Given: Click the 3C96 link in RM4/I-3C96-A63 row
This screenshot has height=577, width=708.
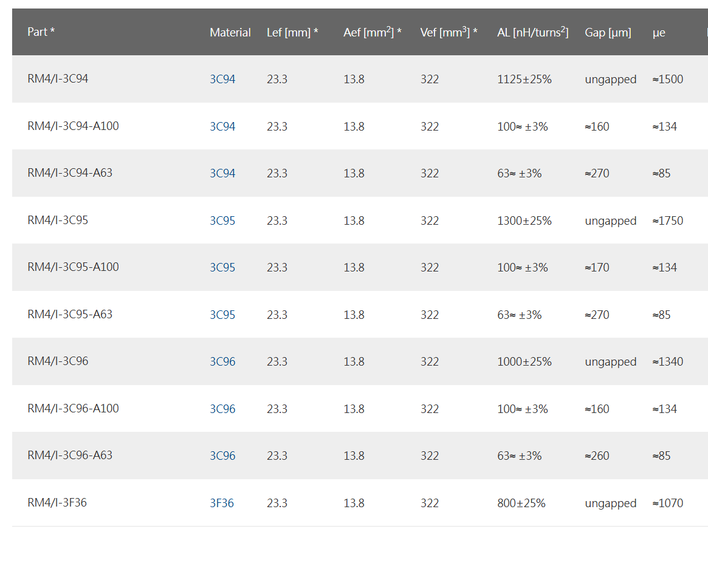Looking at the screenshot, I should [222, 456].
